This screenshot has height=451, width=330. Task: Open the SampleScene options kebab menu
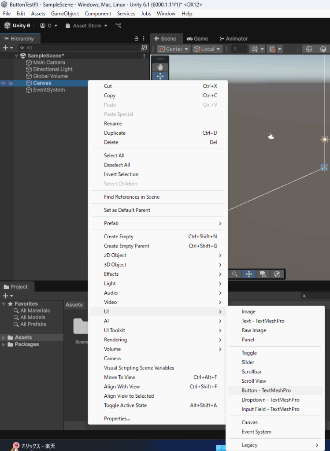pos(144,56)
